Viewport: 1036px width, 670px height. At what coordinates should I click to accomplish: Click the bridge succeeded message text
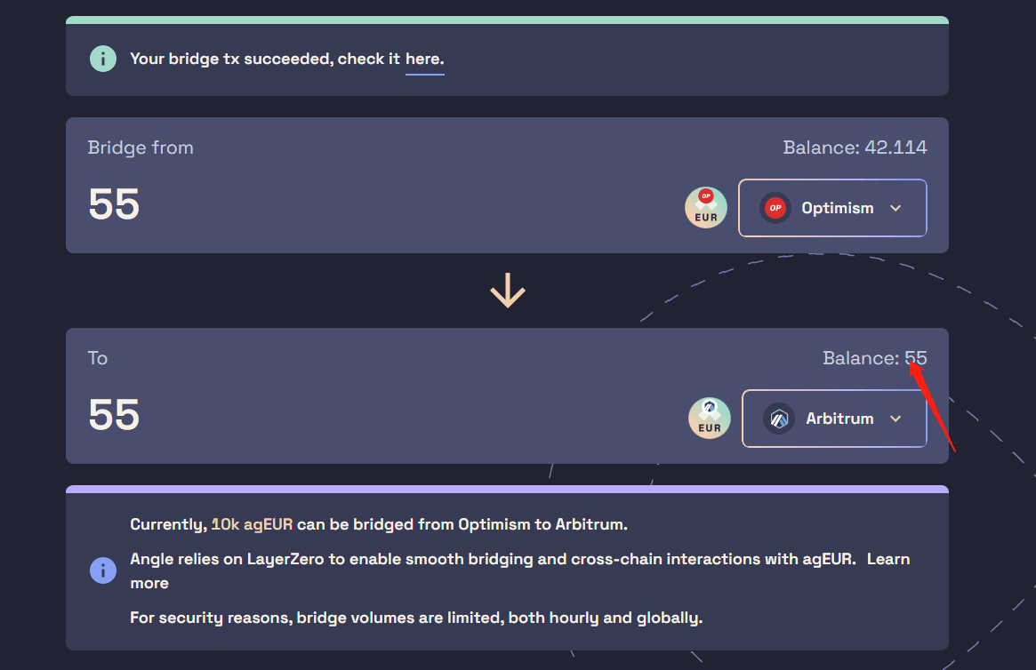tap(286, 60)
